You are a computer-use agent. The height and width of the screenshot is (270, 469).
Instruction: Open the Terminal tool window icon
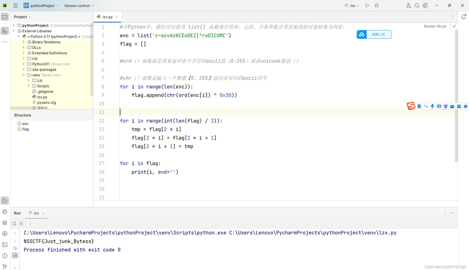click(5, 245)
